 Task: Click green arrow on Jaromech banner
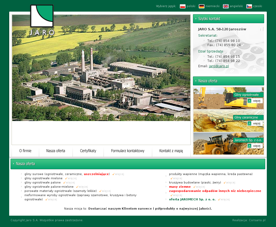[249, 146]
